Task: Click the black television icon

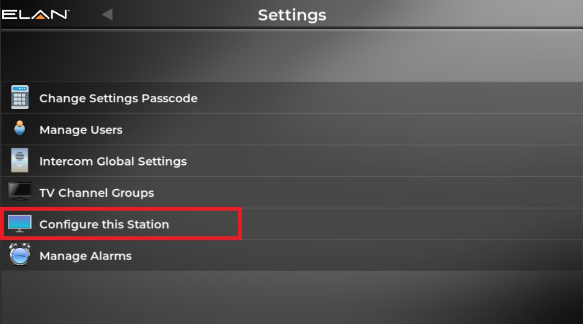Action: (x=20, y=191)
